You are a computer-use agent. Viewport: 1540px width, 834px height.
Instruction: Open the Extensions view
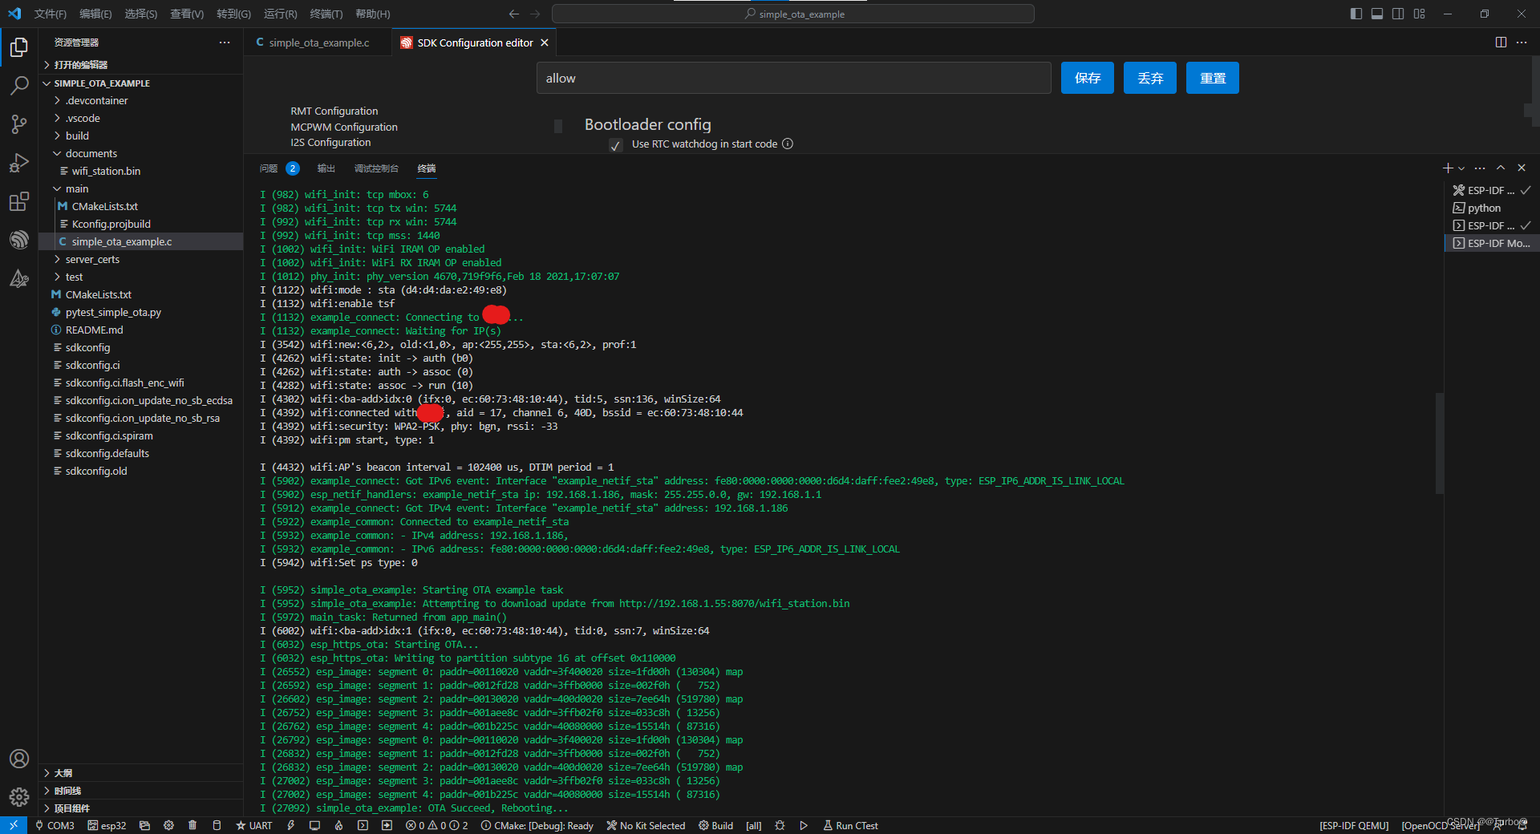19,201
